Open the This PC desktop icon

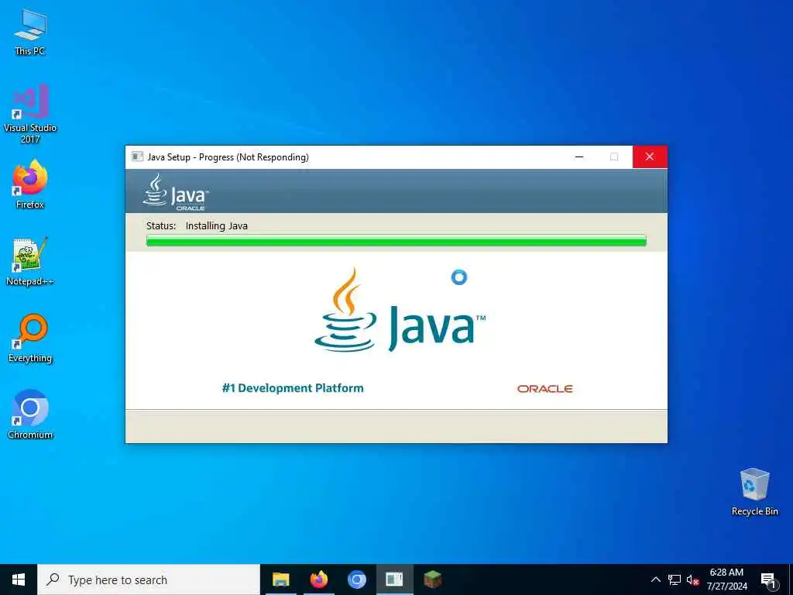(x=30, y=31)
